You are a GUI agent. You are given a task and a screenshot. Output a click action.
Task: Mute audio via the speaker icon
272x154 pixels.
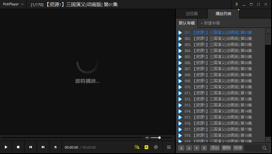point(147,138)
